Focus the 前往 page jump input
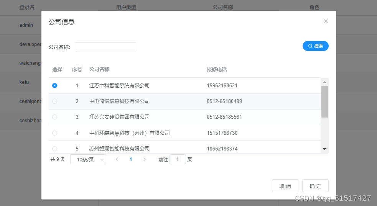Screen dimensions: 377x206 (178, 159)
